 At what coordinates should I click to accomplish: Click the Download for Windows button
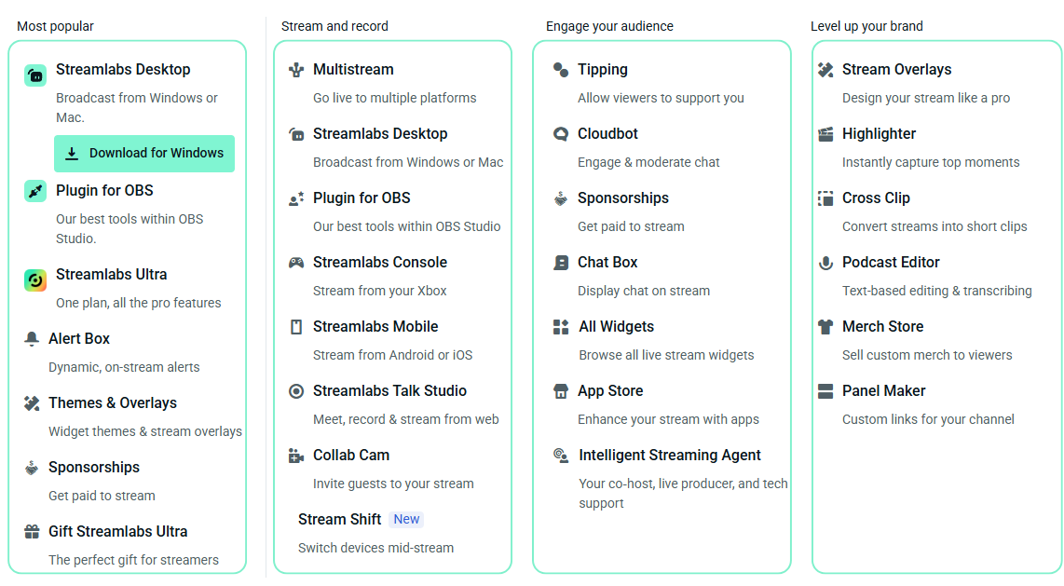coord(143,153)
